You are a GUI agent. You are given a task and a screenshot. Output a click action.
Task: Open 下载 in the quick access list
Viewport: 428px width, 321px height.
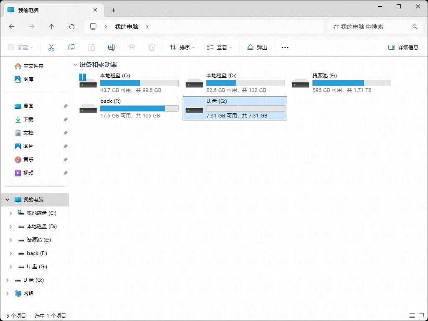click(28, 120)
